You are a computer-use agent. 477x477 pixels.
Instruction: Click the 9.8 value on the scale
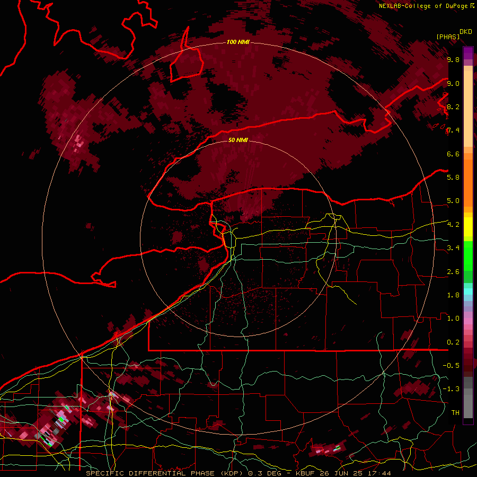pyautogui.click(x=453, y=59)
